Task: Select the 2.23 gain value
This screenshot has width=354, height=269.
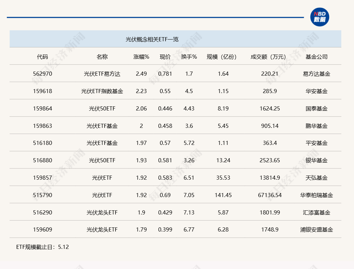Action: click(x=141, y=91)
